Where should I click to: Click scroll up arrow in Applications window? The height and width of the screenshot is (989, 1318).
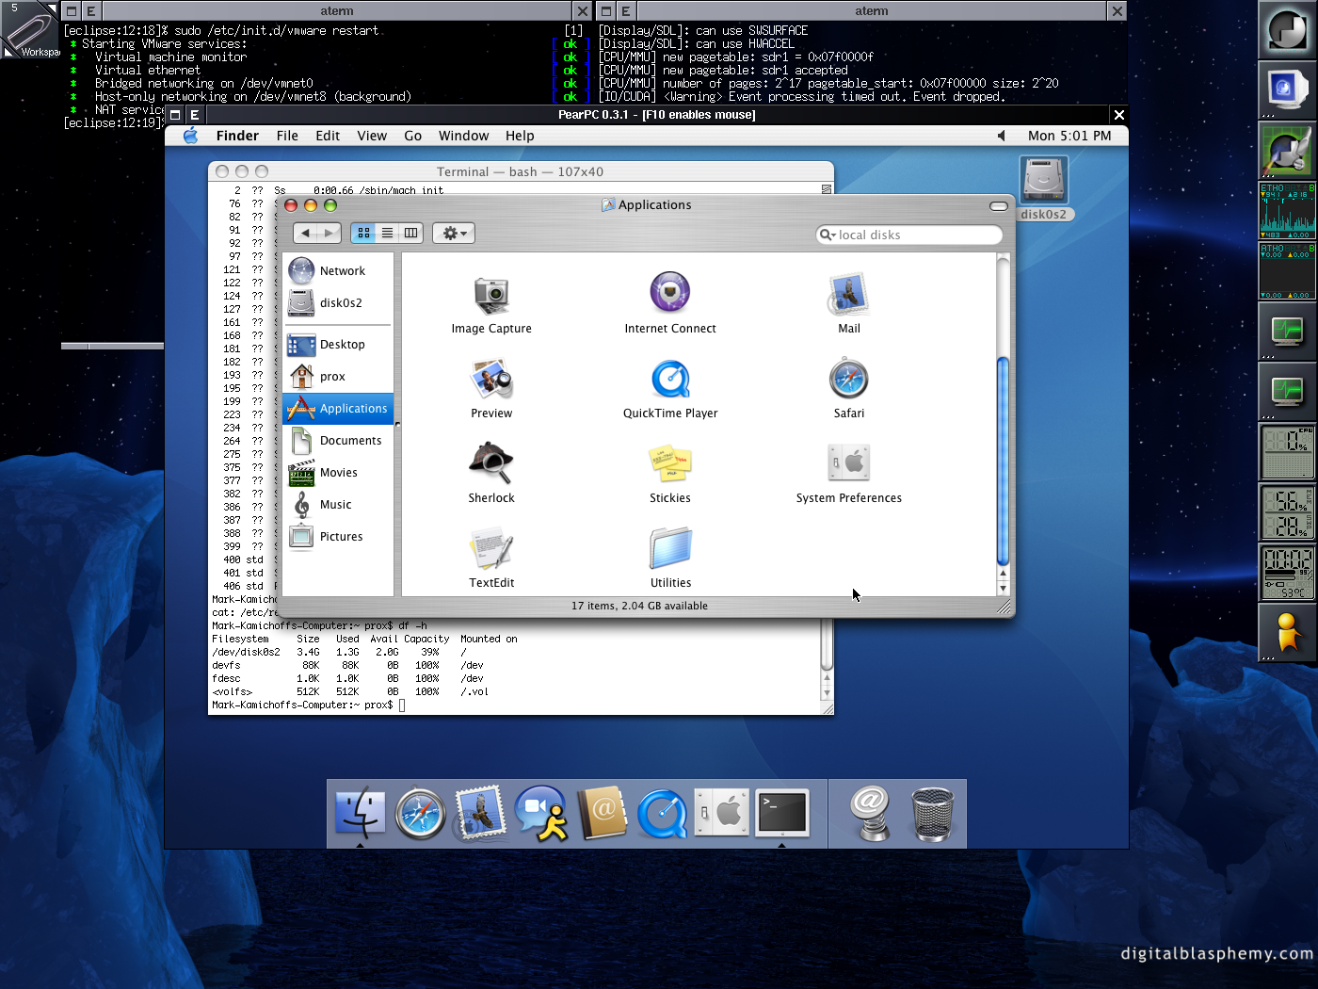(x=1003, y=573)
